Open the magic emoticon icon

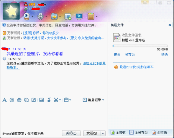pos(19,100)
